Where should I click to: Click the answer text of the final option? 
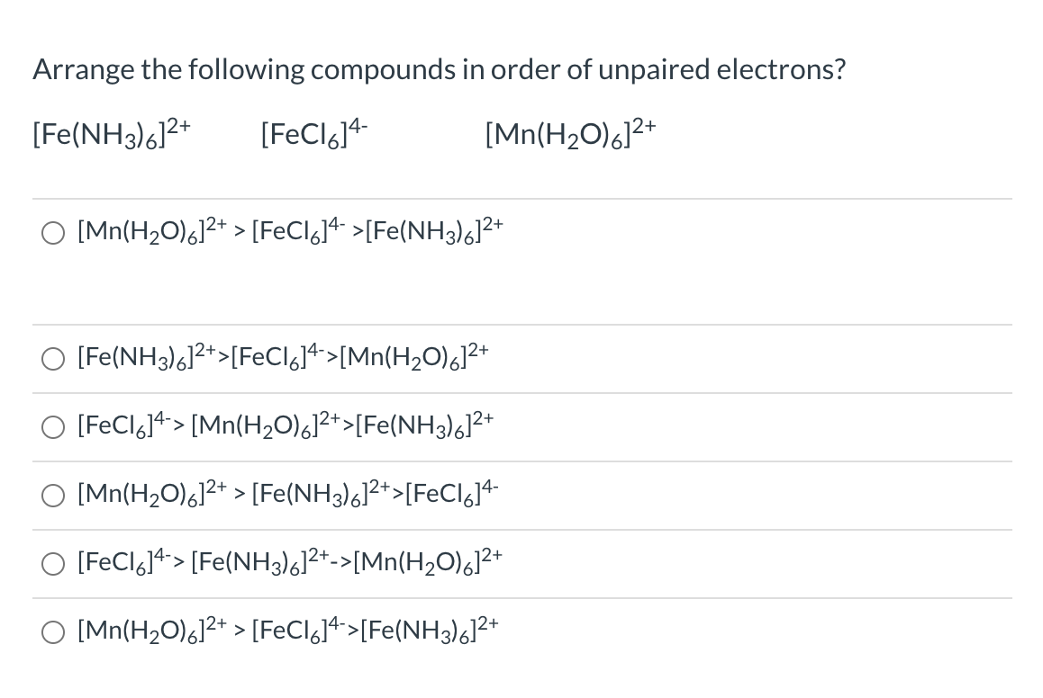click(285, 630)
